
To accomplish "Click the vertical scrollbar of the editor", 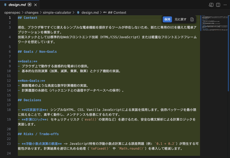I will [x=229, y=53].
